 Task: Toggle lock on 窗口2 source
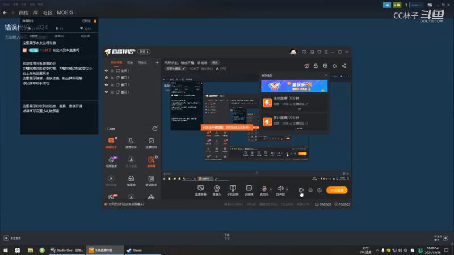pyautogui.click(x=112, y=84)
